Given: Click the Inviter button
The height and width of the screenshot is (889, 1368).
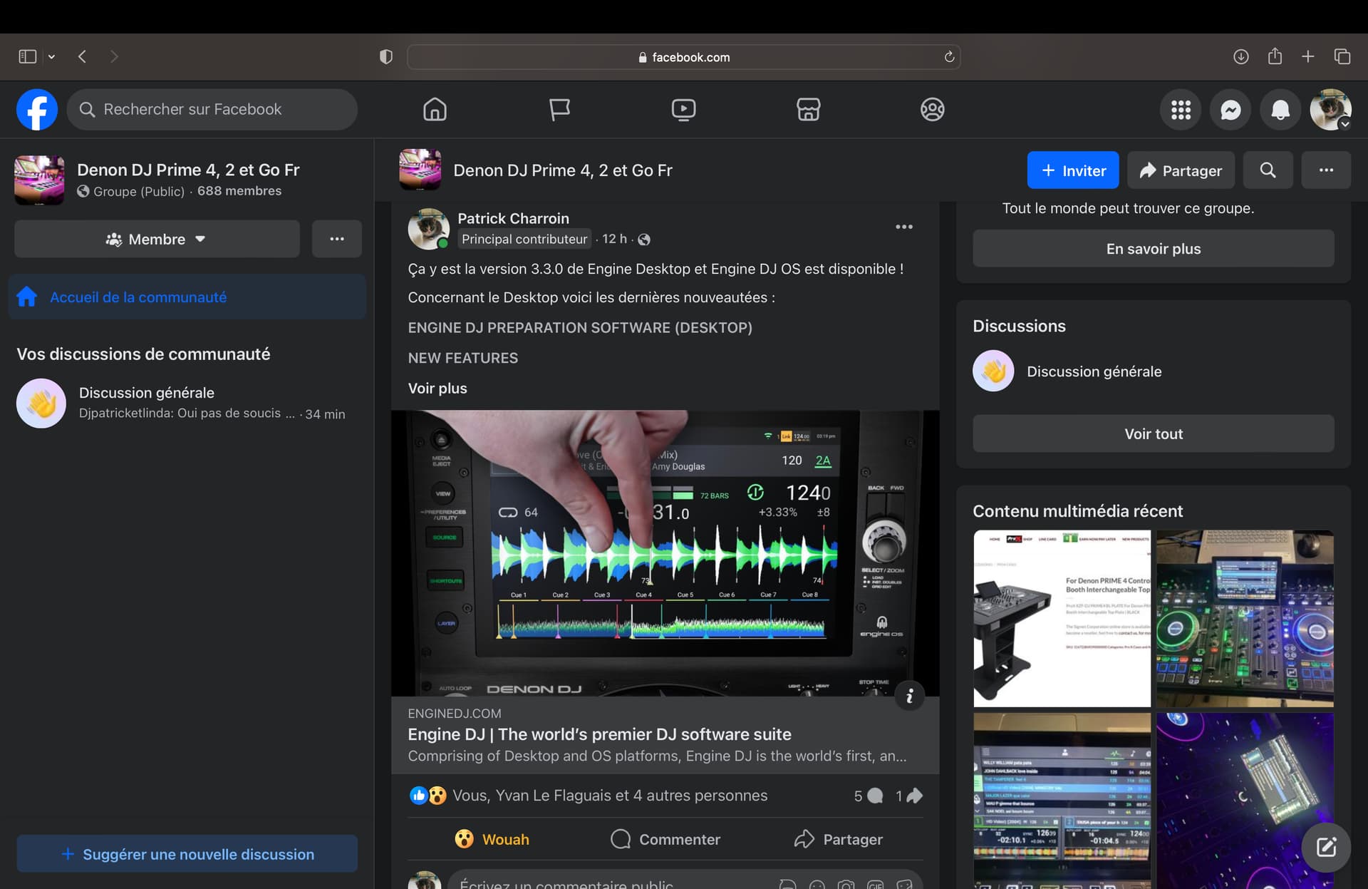Looking at the screenshot, I should (1073, 170).
